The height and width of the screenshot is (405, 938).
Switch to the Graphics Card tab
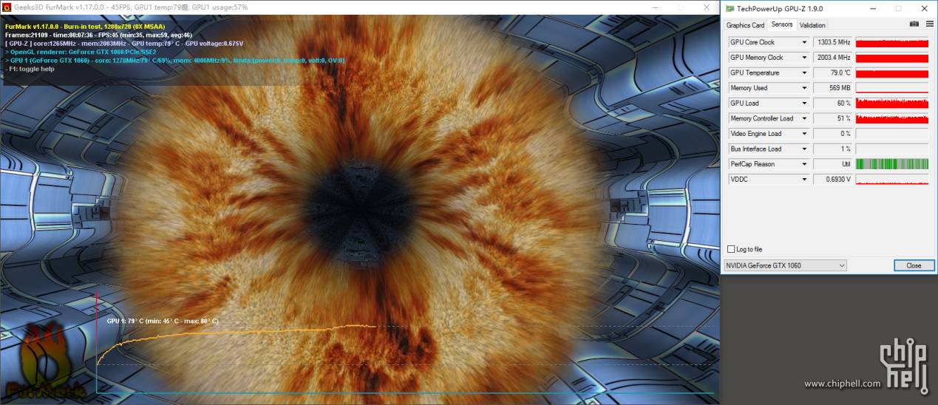coord(745,25)
